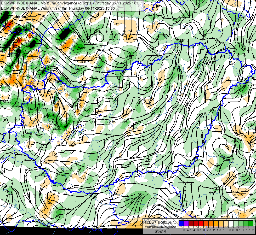Image resolution: width=256 pixels, height=235 pixels.
Task: Click 'ECMWF-INDEX-ANAL' label inside the legend box
Action: [160, 223]
